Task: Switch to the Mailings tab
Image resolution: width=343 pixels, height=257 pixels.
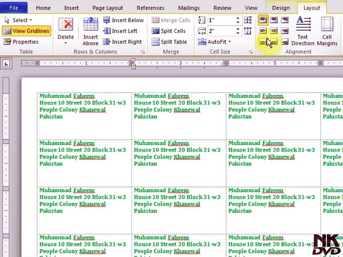Action: click(189, 8)
